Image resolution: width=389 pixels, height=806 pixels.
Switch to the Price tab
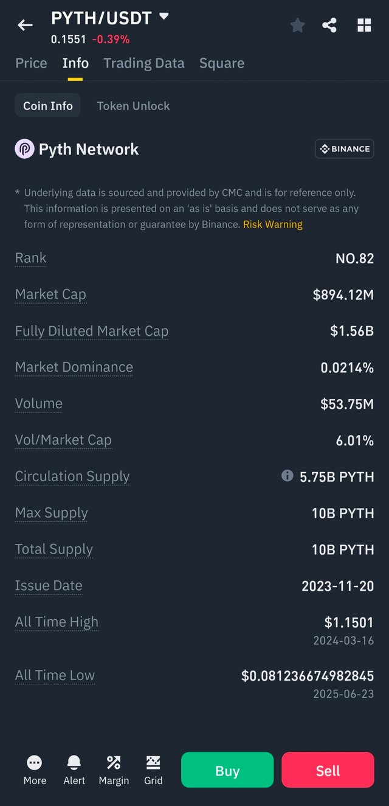point(31,63)
